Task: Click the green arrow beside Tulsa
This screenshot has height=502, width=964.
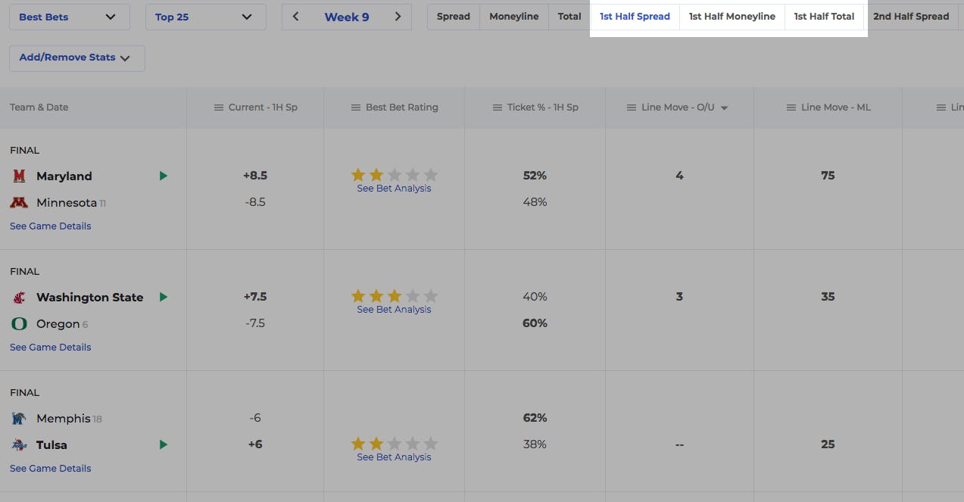Action: [163, 445]
